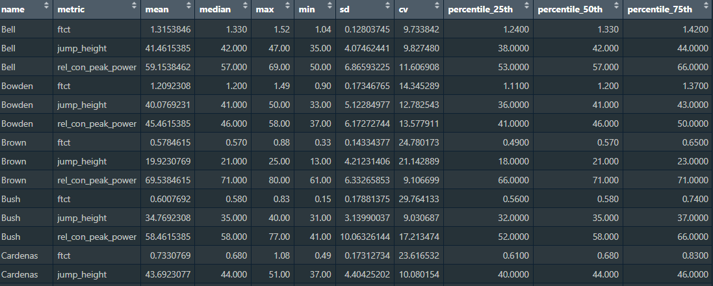Click the sort icon for percentile_25th column
The width and height of the screenshot is (713, 286).
click(x=525, y=6)
